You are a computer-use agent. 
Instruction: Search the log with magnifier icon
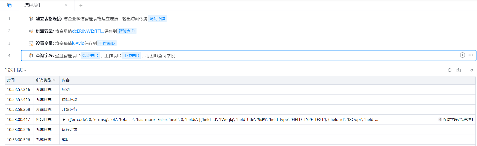450,70
